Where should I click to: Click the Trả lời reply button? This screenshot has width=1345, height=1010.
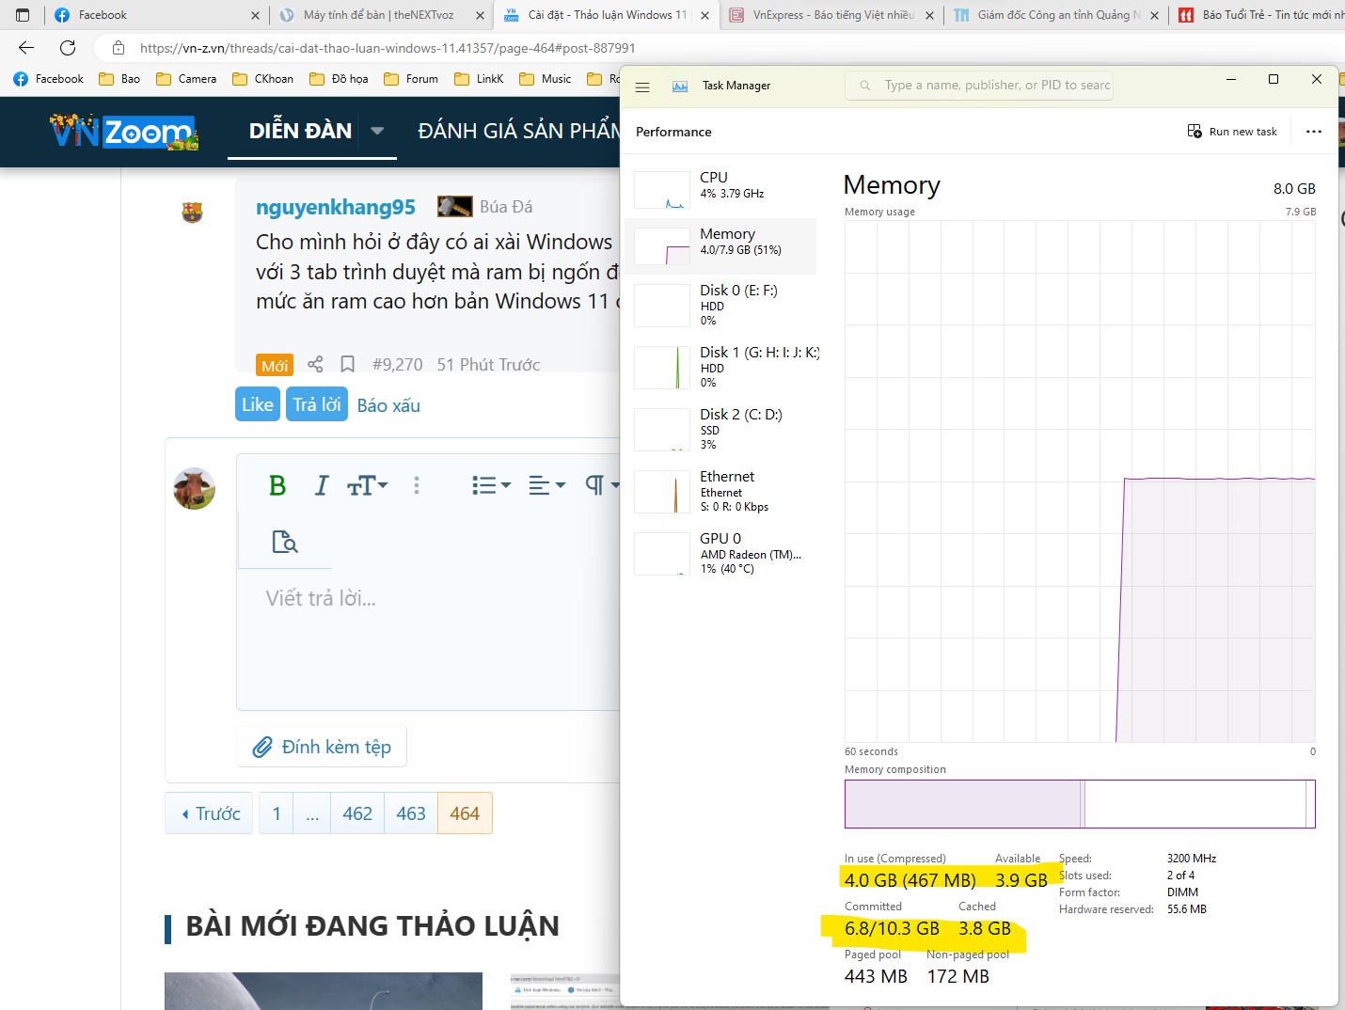click(317, 404)
